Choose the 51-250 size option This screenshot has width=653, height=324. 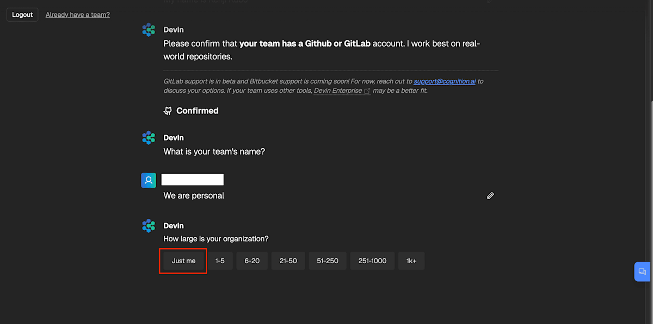[328, 261]
